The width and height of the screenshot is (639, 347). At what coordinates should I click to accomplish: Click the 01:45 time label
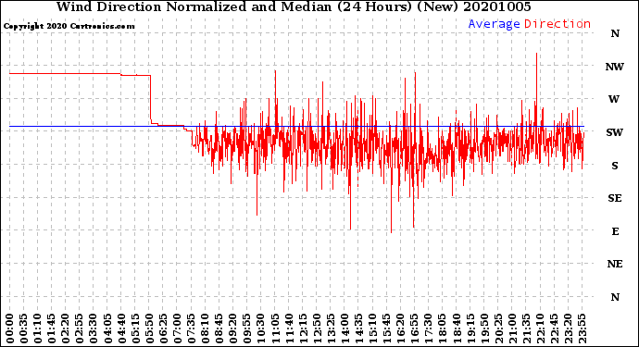tap(52, 328)
